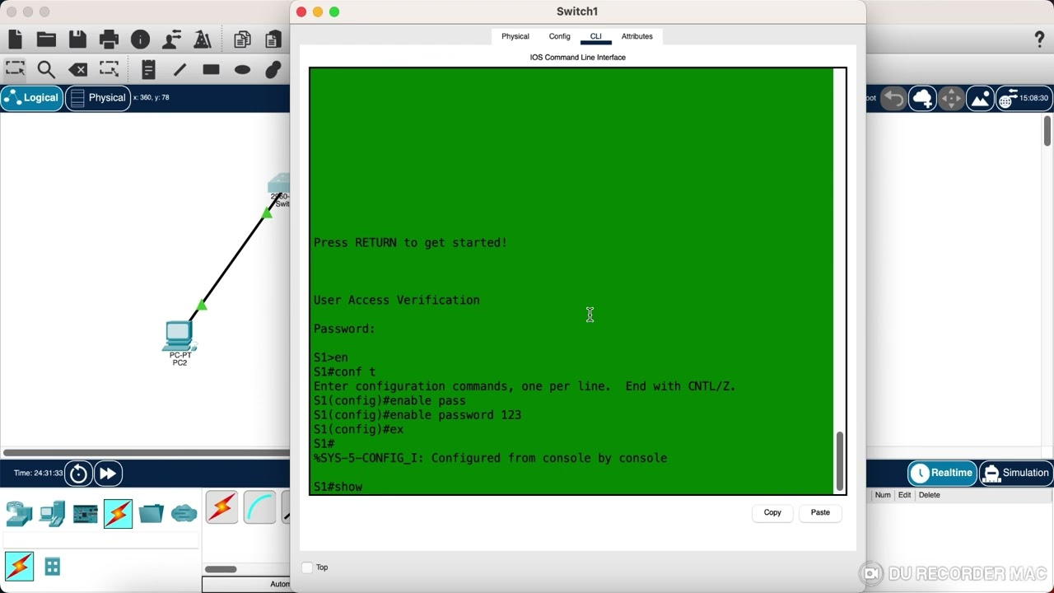The width and height of the screenshot is (1054, 593).
Task: Select Components category
Action: (x=85, y=514)
